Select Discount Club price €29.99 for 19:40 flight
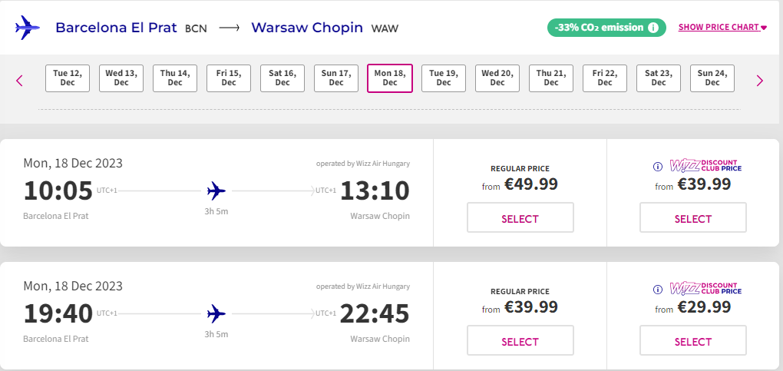 click(693, 340)
